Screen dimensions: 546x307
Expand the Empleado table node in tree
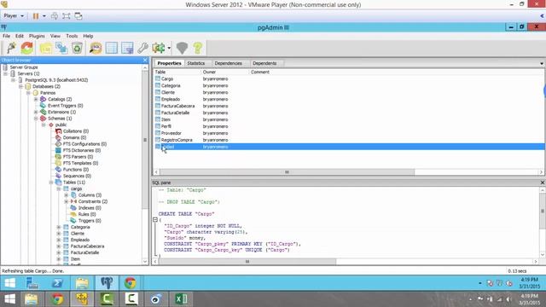(x=59, y=240)
